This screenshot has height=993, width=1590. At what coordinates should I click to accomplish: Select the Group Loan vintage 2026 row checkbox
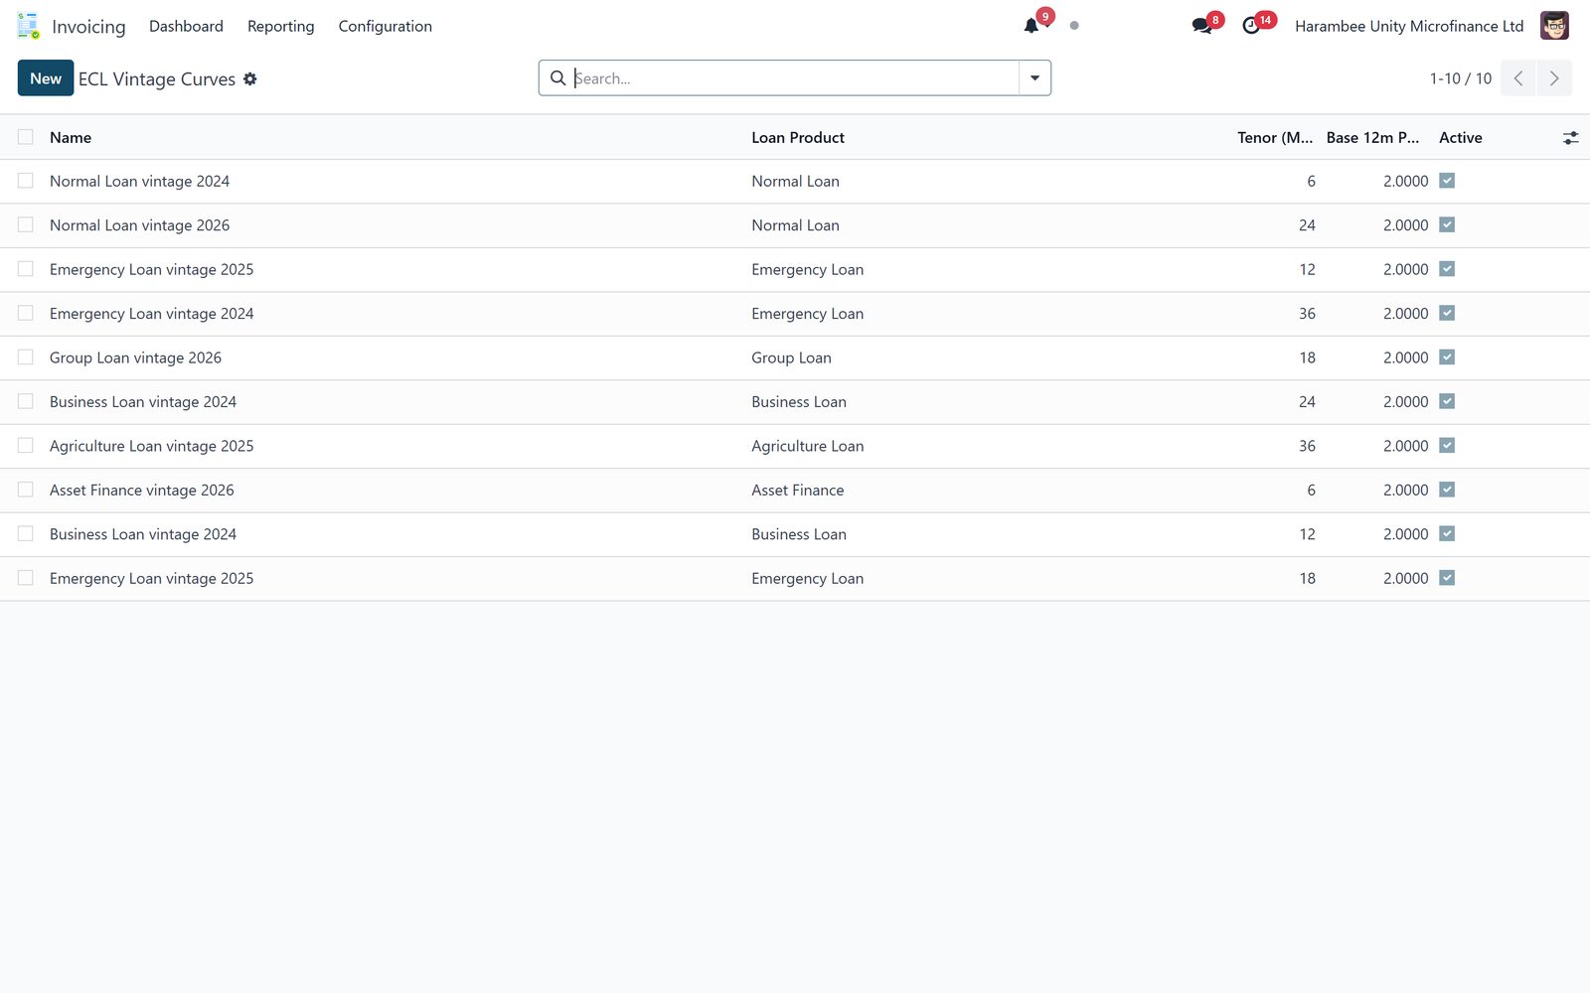coord(26,357)
